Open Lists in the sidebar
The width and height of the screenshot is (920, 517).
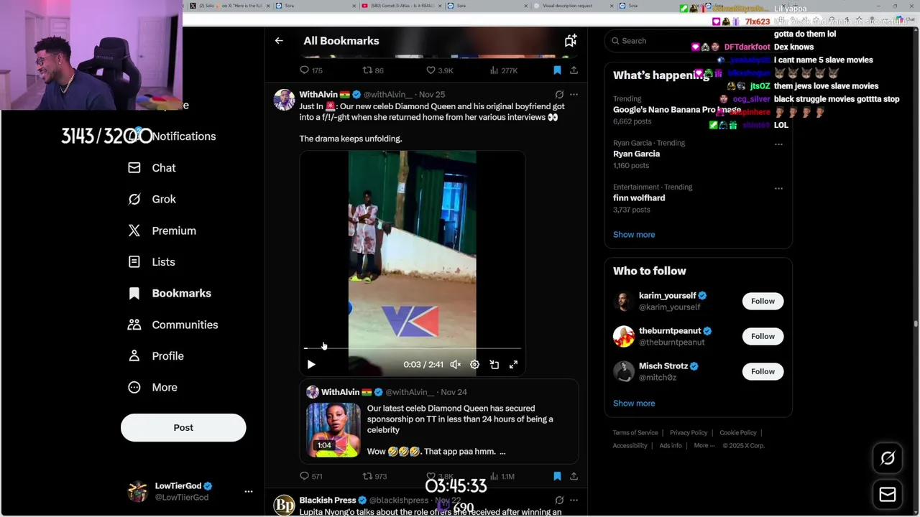(x=152, y=262)
